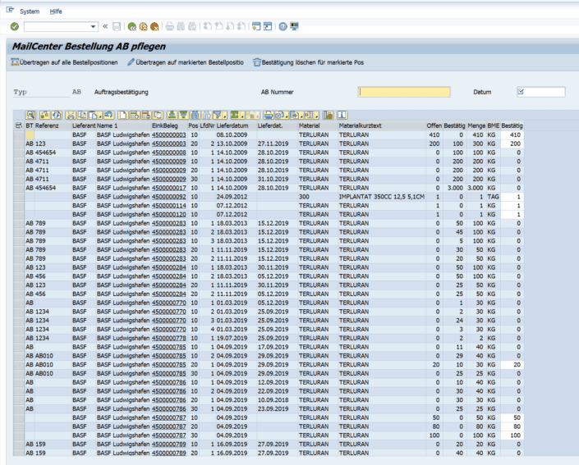Open the command field dropdown arrow
The height and width of the screenshot is (465, 579).
point(92,27)
